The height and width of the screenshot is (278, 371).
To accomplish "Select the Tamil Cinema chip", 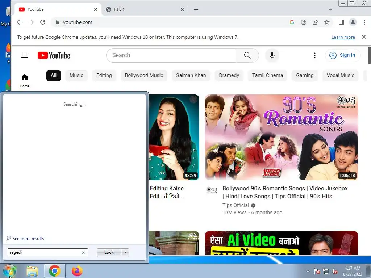I will 267,75.
